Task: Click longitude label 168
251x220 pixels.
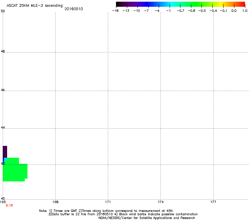Action: pos(55,202)
